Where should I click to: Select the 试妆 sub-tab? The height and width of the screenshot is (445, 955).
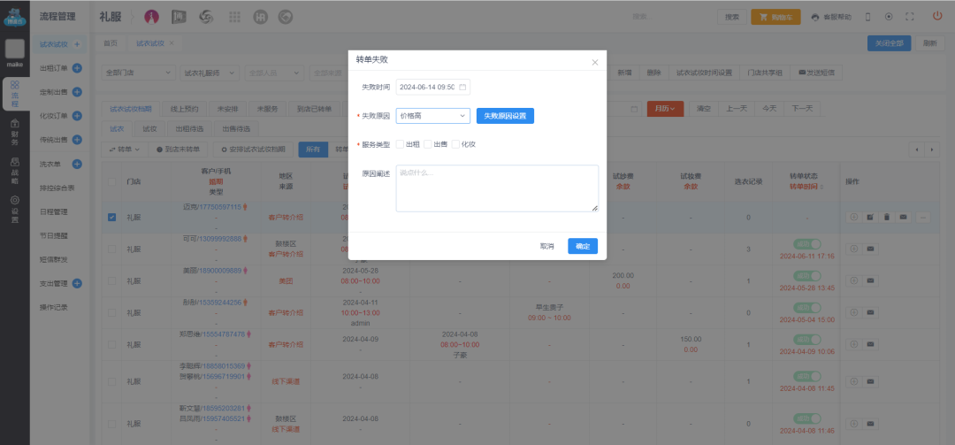pos(149,128)
